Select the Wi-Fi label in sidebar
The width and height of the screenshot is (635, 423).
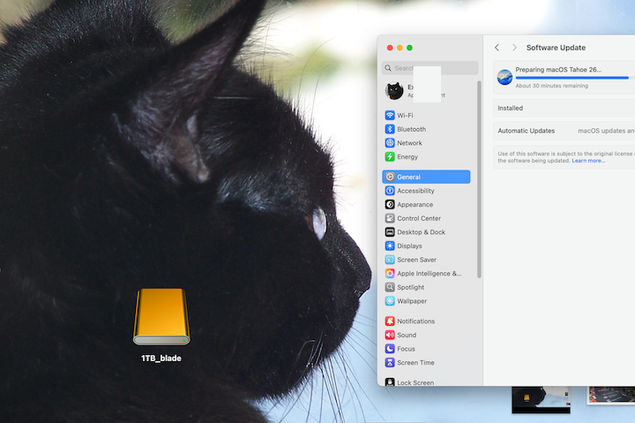click(405, 115)
